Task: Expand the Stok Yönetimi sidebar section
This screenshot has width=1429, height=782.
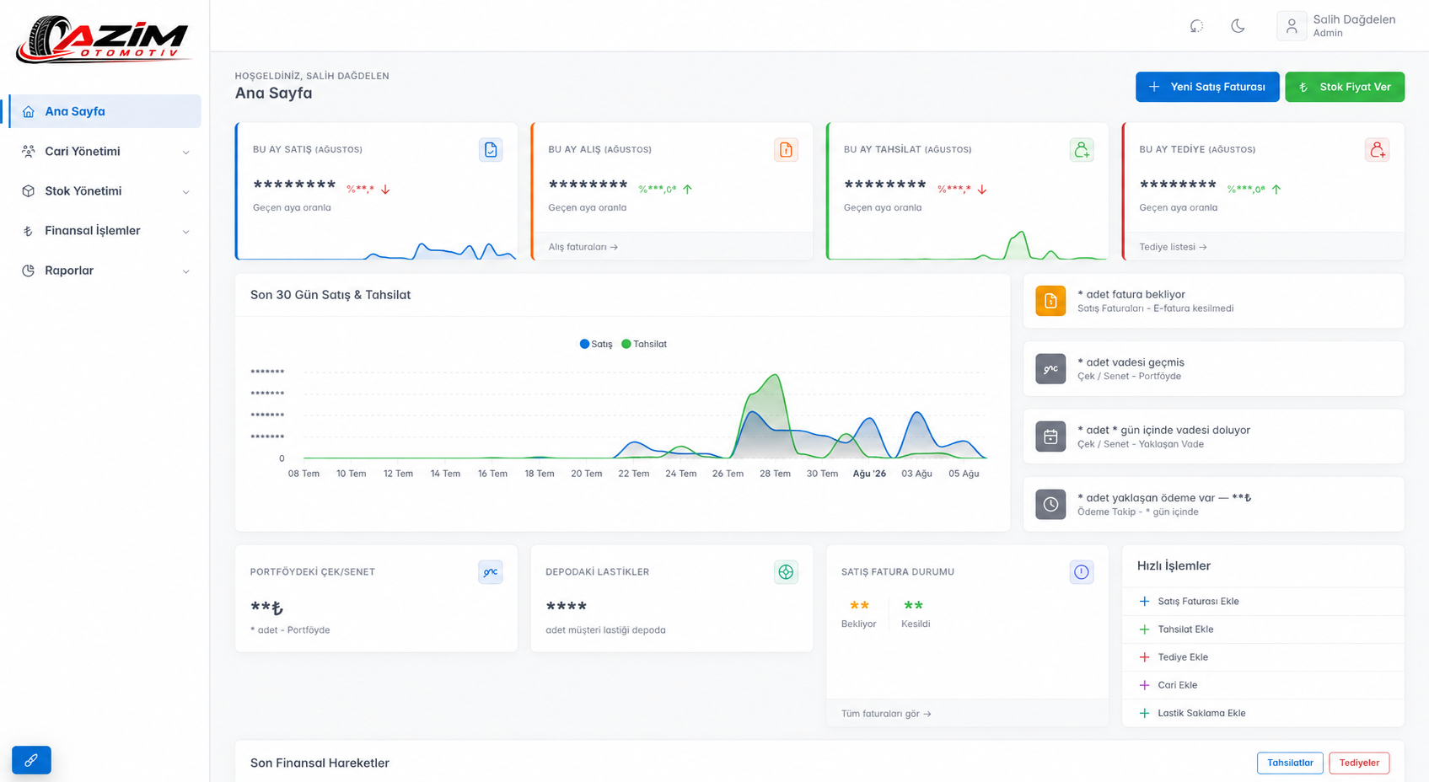Action: click(x=105, y=191)
